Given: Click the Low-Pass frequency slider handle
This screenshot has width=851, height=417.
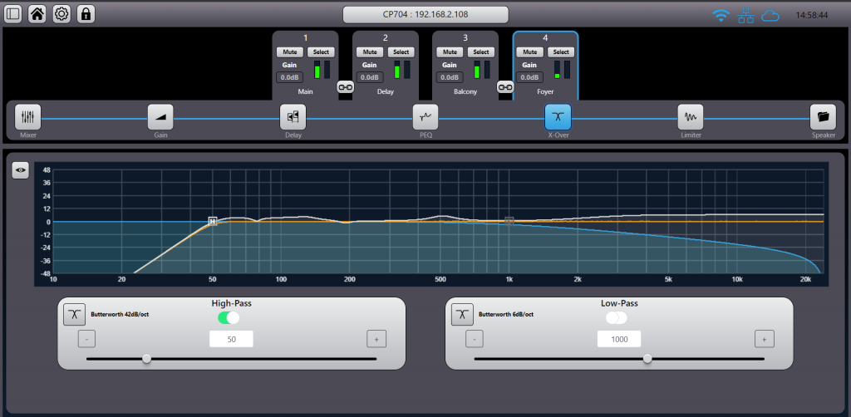Looking at the screenshot, I should click(x=647, y=358).
